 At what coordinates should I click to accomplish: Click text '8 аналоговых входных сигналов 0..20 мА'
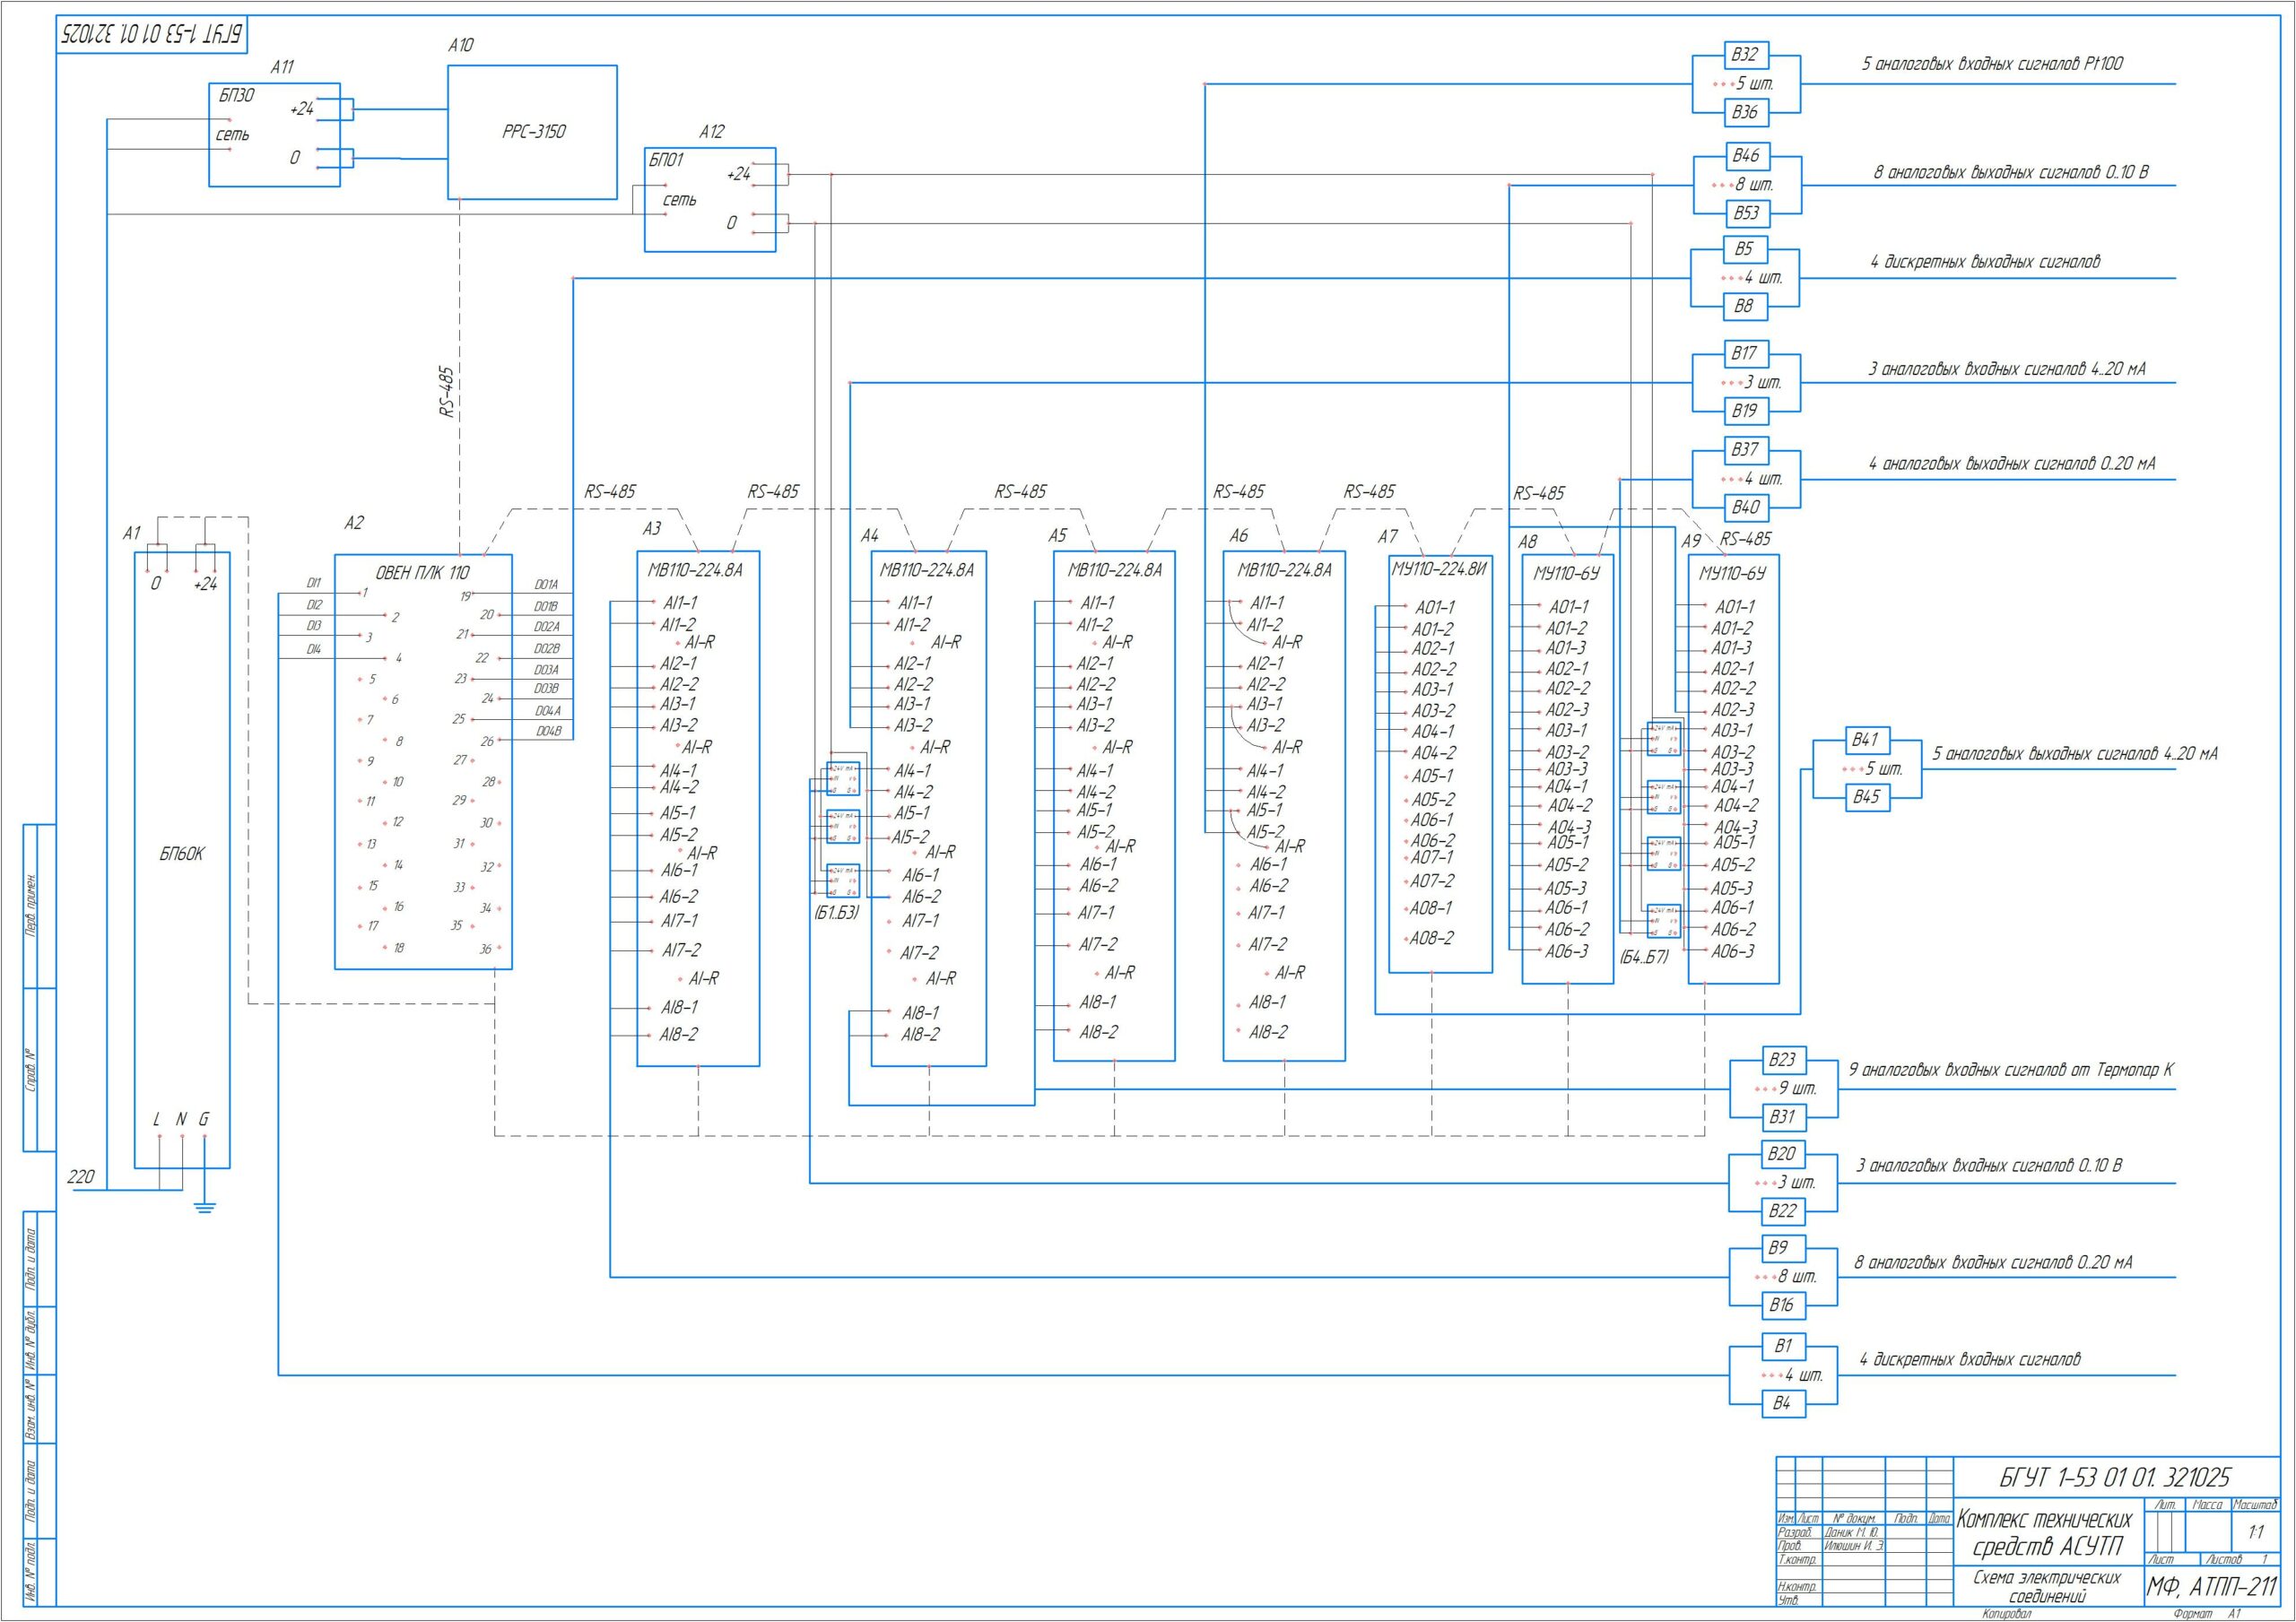coord(1993,1263)
